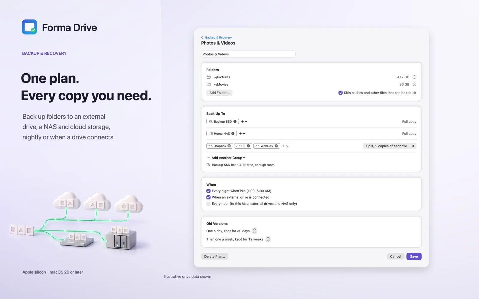Uncheck Every night when idle schedule
Screen dimensions: 479x299
click(208, 191)
